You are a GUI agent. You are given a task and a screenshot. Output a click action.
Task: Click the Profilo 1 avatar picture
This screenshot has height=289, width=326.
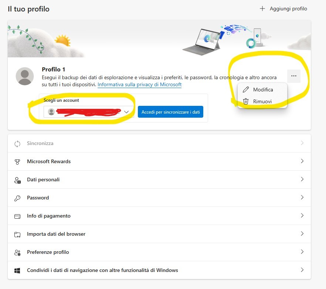[25, 76]
